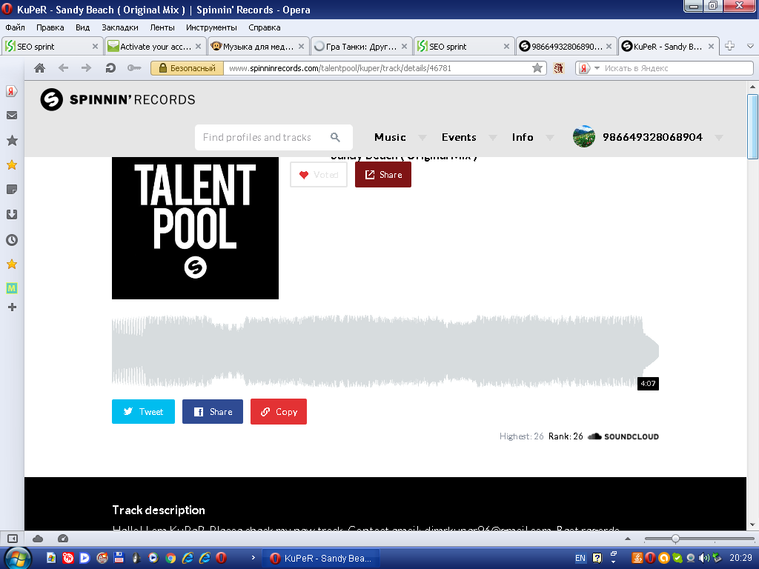
Task: Click the track waveform to seek
Action: (385, 352)
